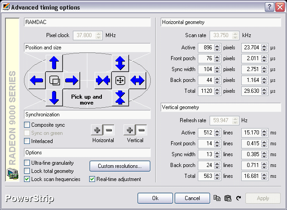287x210 pixels.
Task: Enable the Composite sync checkbox
Action: click(27, 125)
